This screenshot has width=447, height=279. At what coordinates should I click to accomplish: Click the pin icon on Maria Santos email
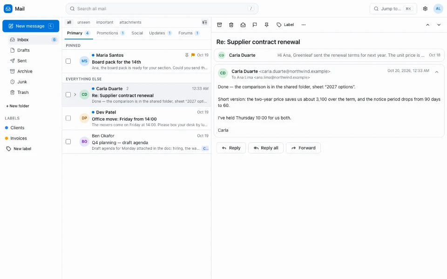coord(187,55)
